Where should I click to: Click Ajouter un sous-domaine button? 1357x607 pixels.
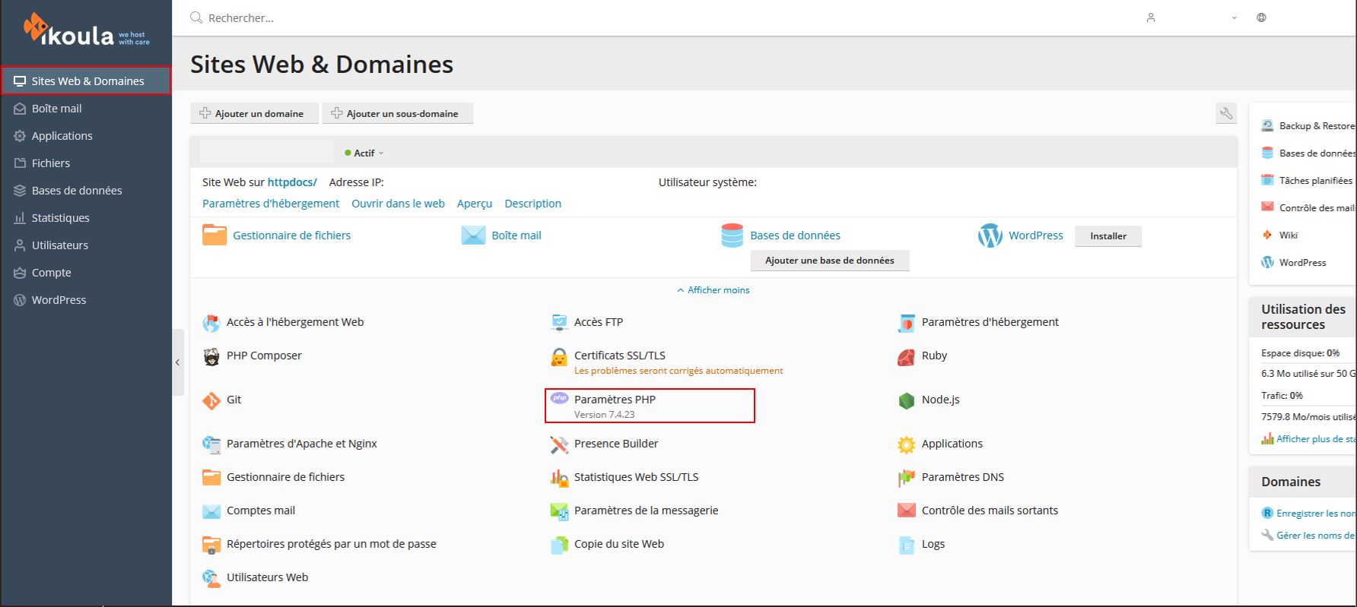397,113
